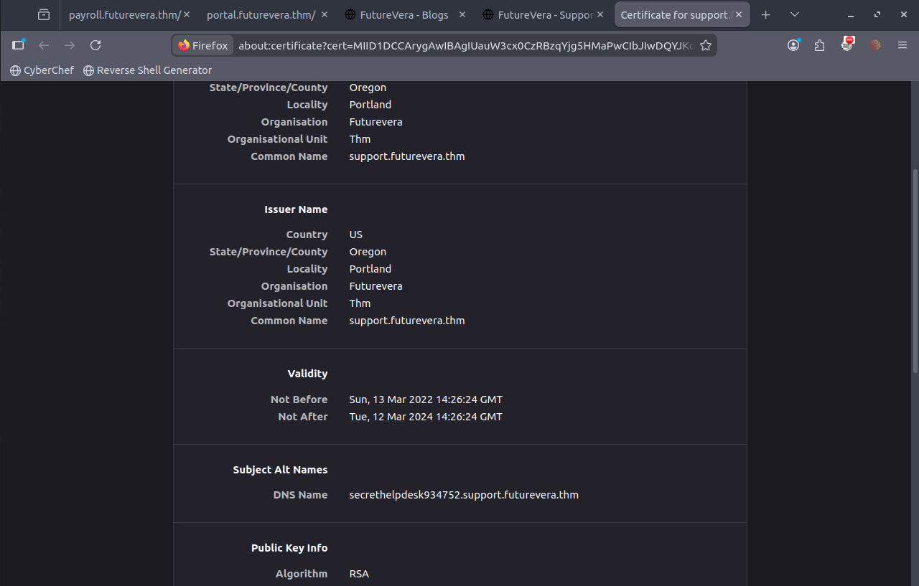The image size is (919, 586).
Task: Switch to the payroll.futurevera.thm tab
Action: [x=122, y=14]
